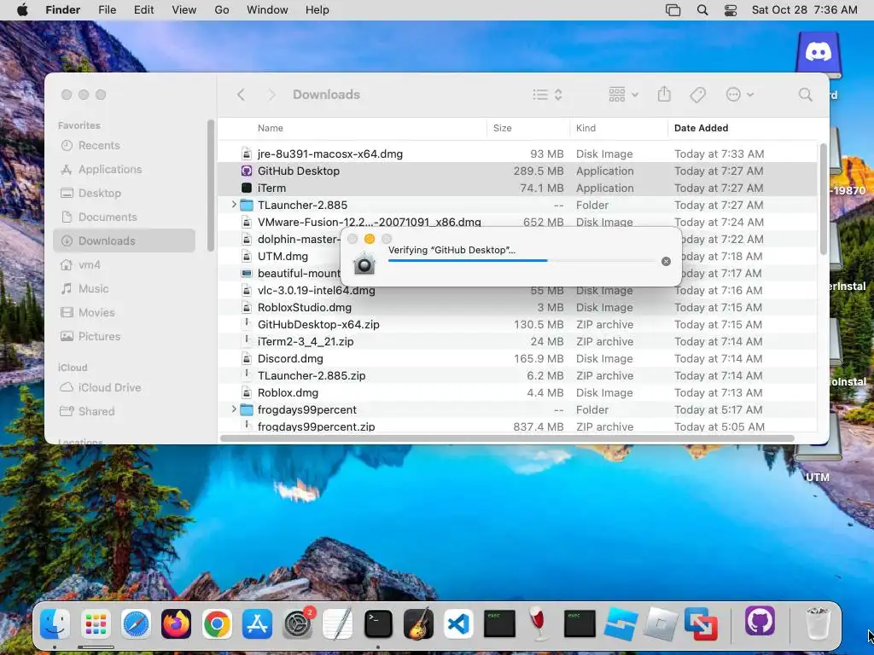
Task: Open the Window menu
Action: pyautogui.click(x=267, y=10)
